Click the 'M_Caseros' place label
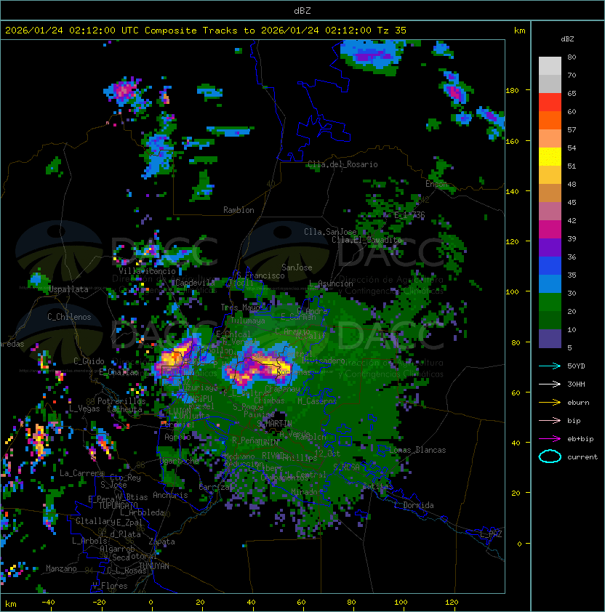Image resolution: width=605 pixels, height=612 pixels. [x=317, y=401]
